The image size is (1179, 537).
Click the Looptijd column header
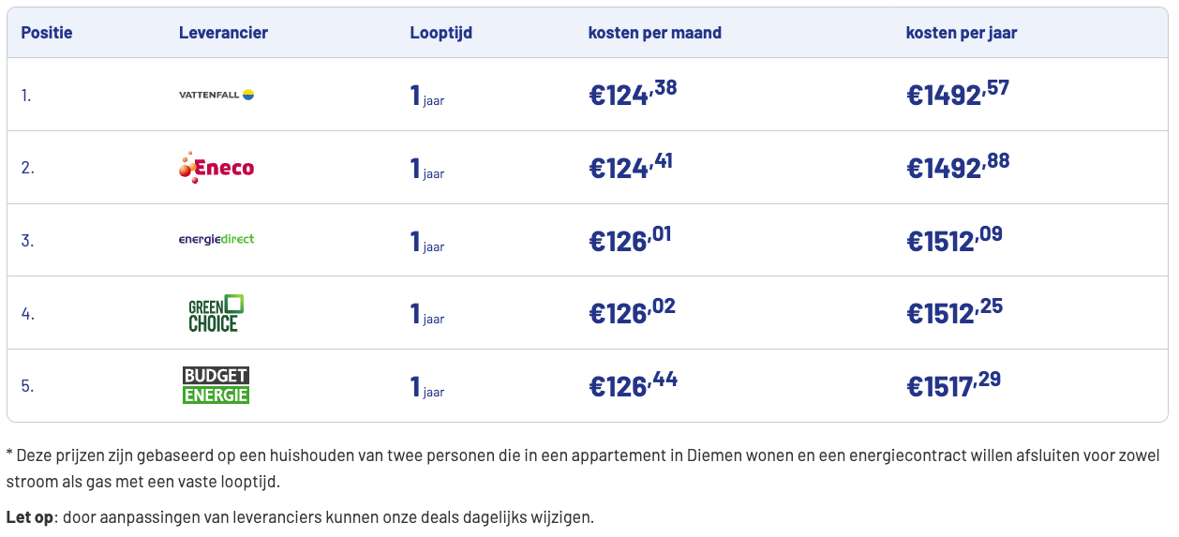pos(440,33)
